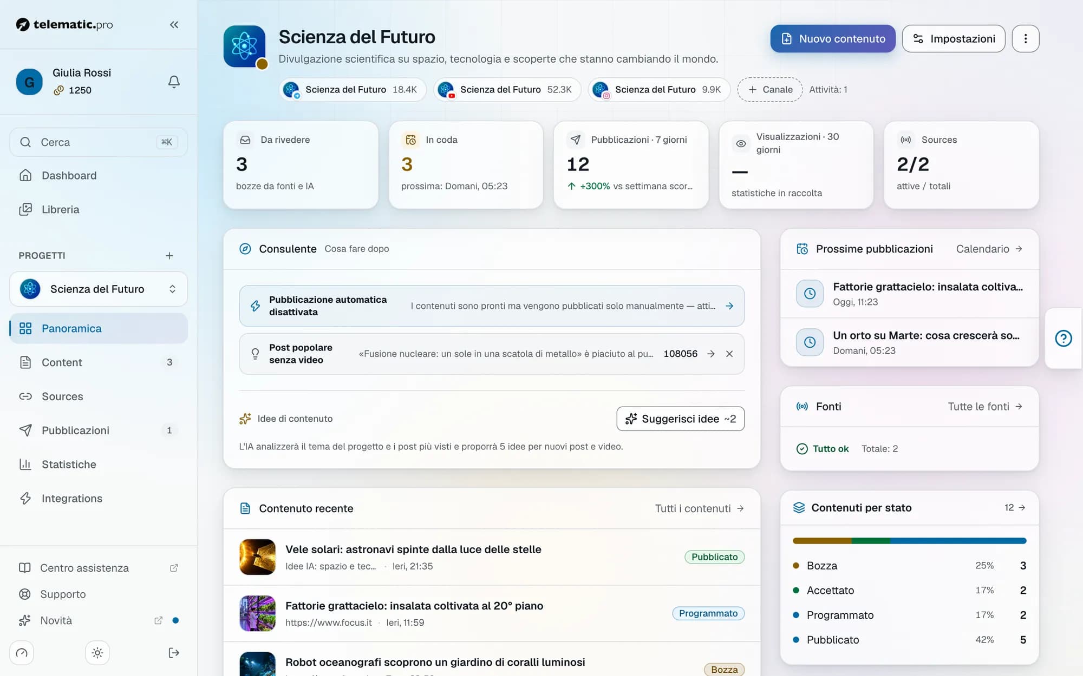The width and height of the screenshot is (1083, 676).
Task: Open notifications bell icon
Action: click(174, 82)
